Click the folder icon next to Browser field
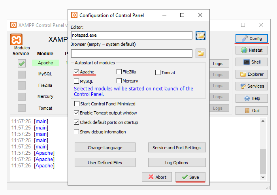 coord(201,53)
